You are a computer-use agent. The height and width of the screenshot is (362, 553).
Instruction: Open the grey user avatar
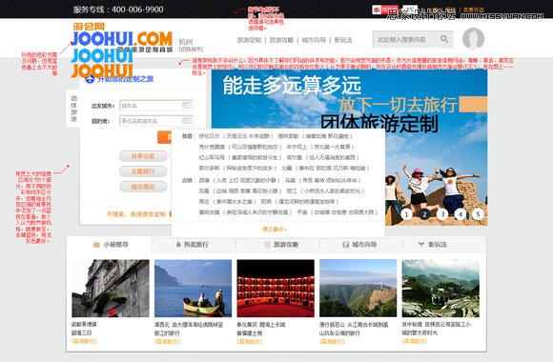(473, 38)
